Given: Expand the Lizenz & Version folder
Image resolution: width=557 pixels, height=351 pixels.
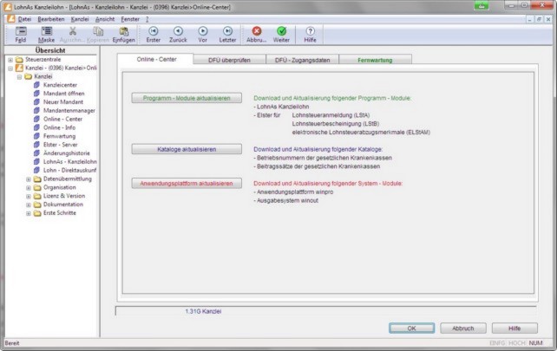Looking at the screenshot, I should tap(28, 196).
